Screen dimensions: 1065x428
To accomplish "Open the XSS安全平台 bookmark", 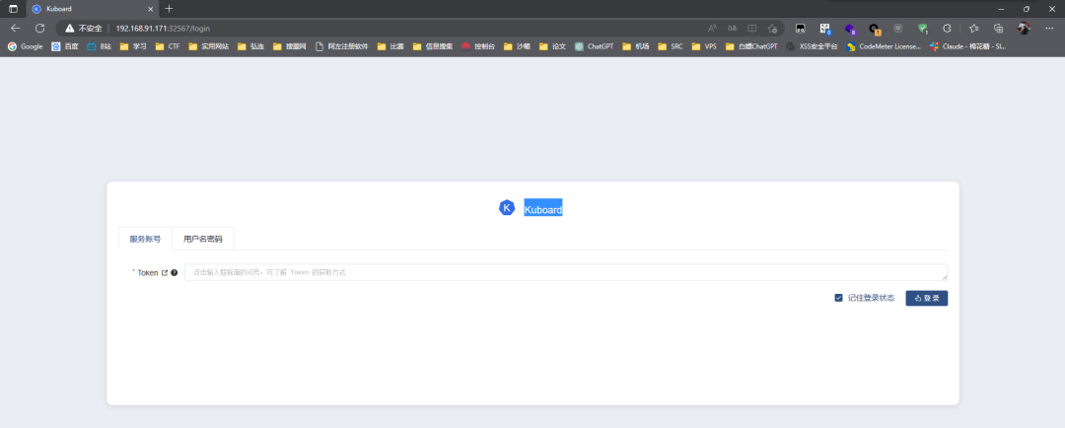I will pos(812,47).
